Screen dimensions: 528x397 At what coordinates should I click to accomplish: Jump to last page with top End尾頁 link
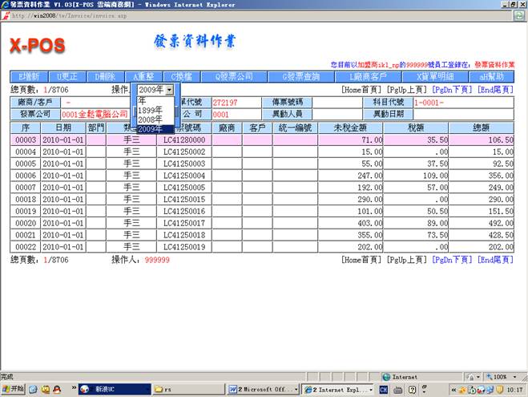coord(495,90)
